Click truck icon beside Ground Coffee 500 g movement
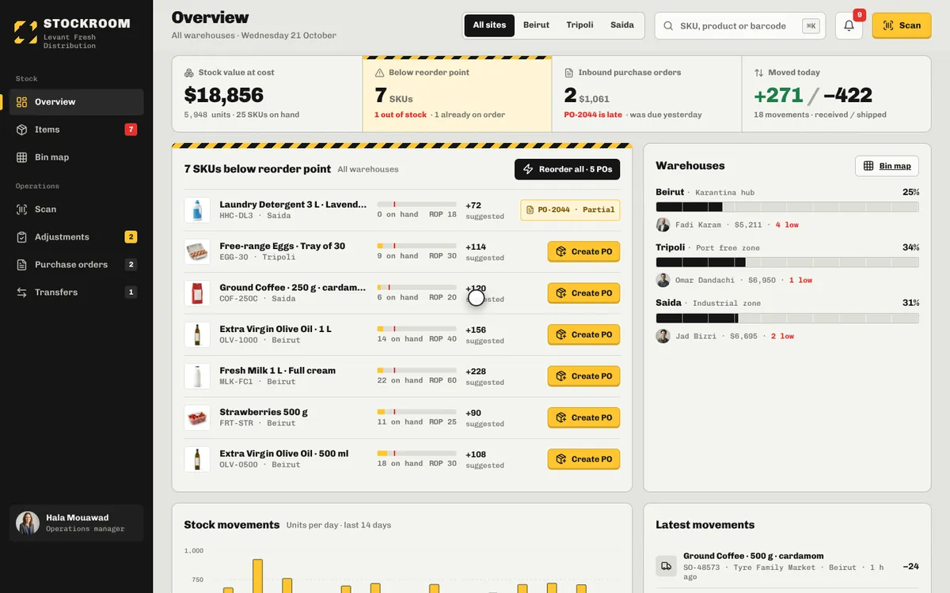Viewport: 950px width, 593px height. [x=666, y=566]
